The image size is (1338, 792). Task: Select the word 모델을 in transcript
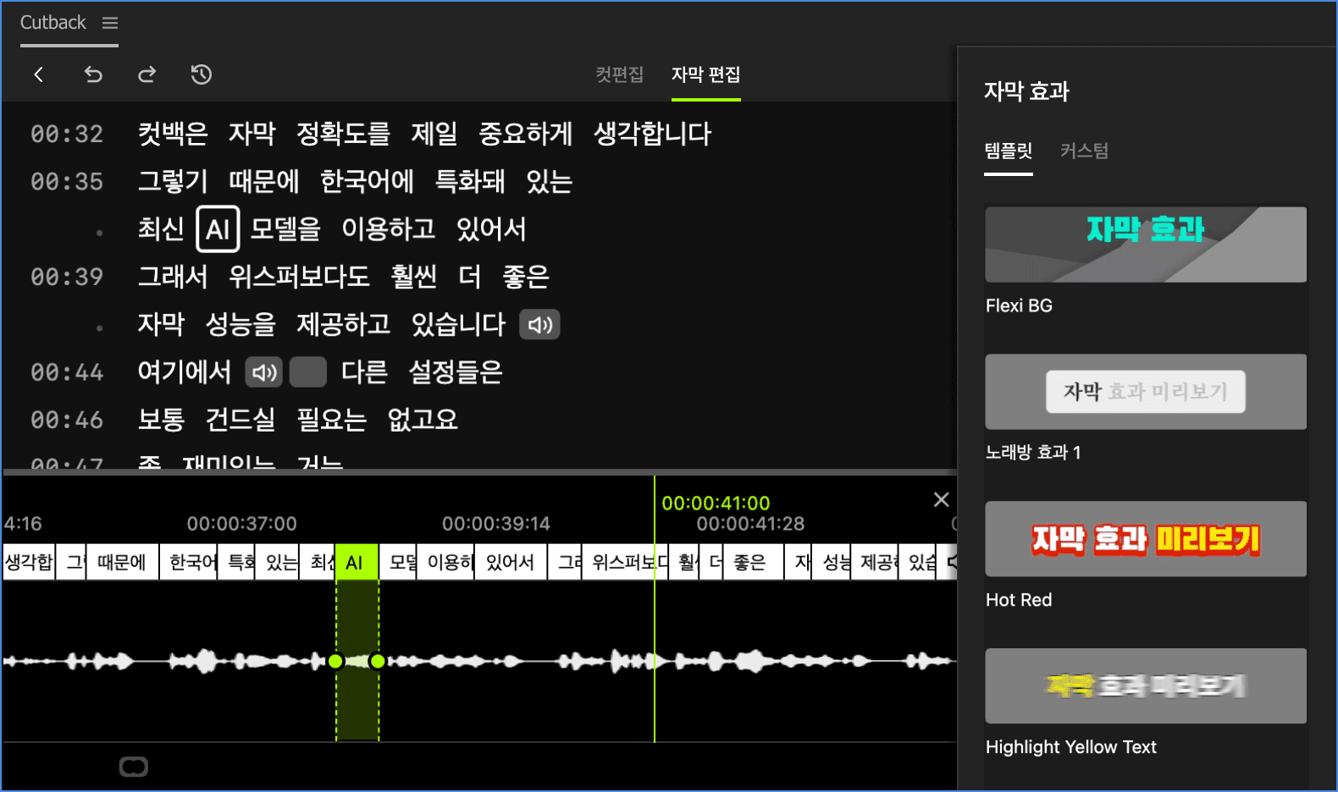285,229
